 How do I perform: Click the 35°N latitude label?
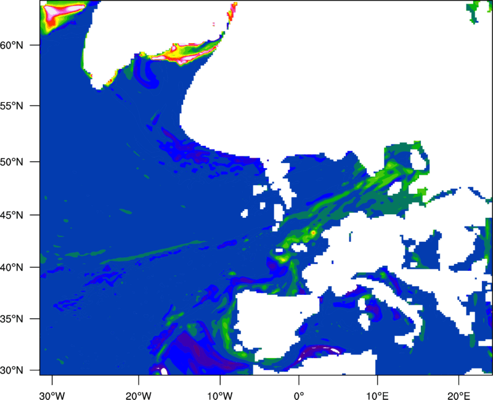click(12, 319)
